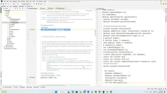Select collection.txt in project tree
This screenshot has width=167, height=94.
[x=14, y=21]
